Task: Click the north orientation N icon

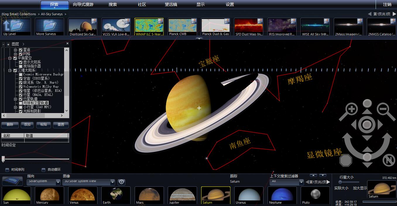Action: (x=389, y=160)
